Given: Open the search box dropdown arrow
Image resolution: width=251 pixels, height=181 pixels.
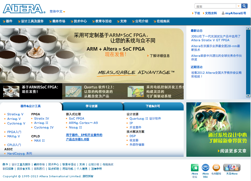Looking at the screenshot, I should (239, 6).
